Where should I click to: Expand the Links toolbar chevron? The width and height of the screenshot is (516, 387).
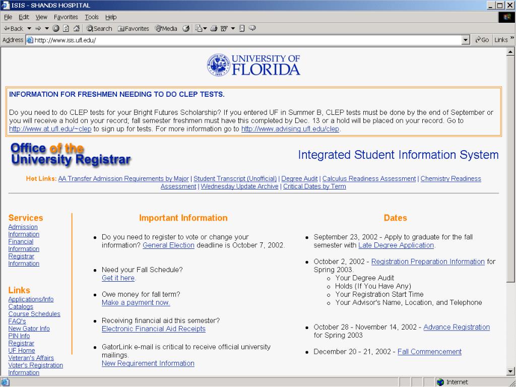pyautogui.click(x=512, y=38)
